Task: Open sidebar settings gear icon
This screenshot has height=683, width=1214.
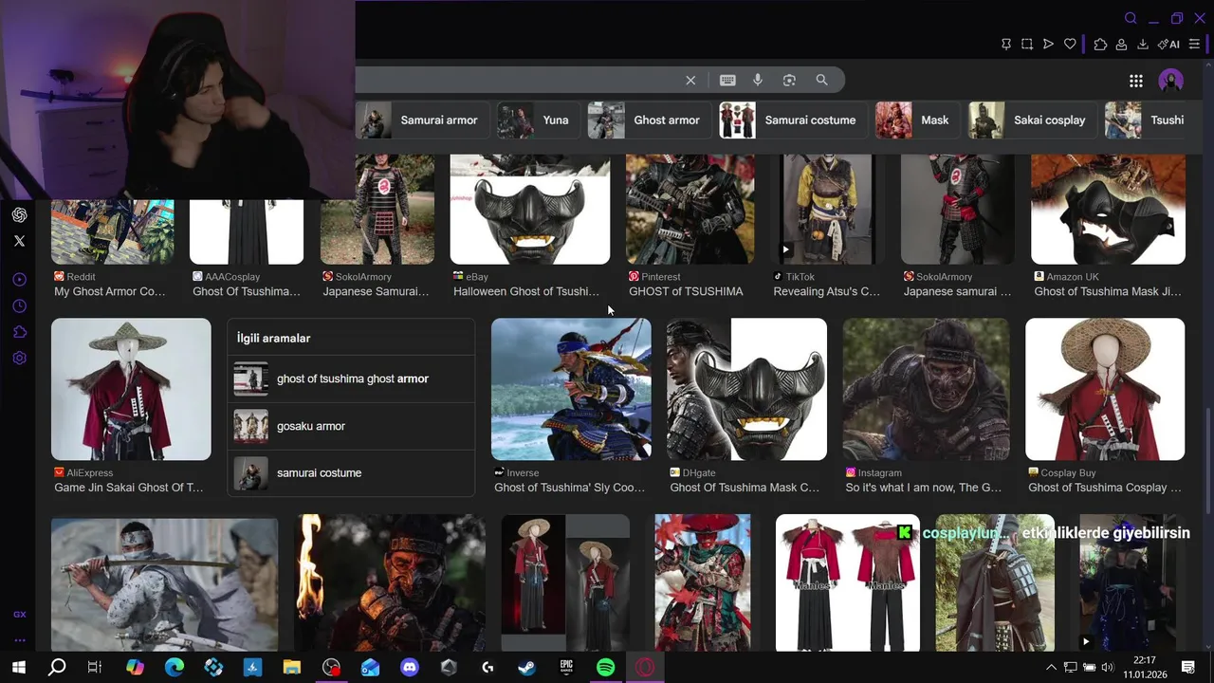Action: (19, 359)
